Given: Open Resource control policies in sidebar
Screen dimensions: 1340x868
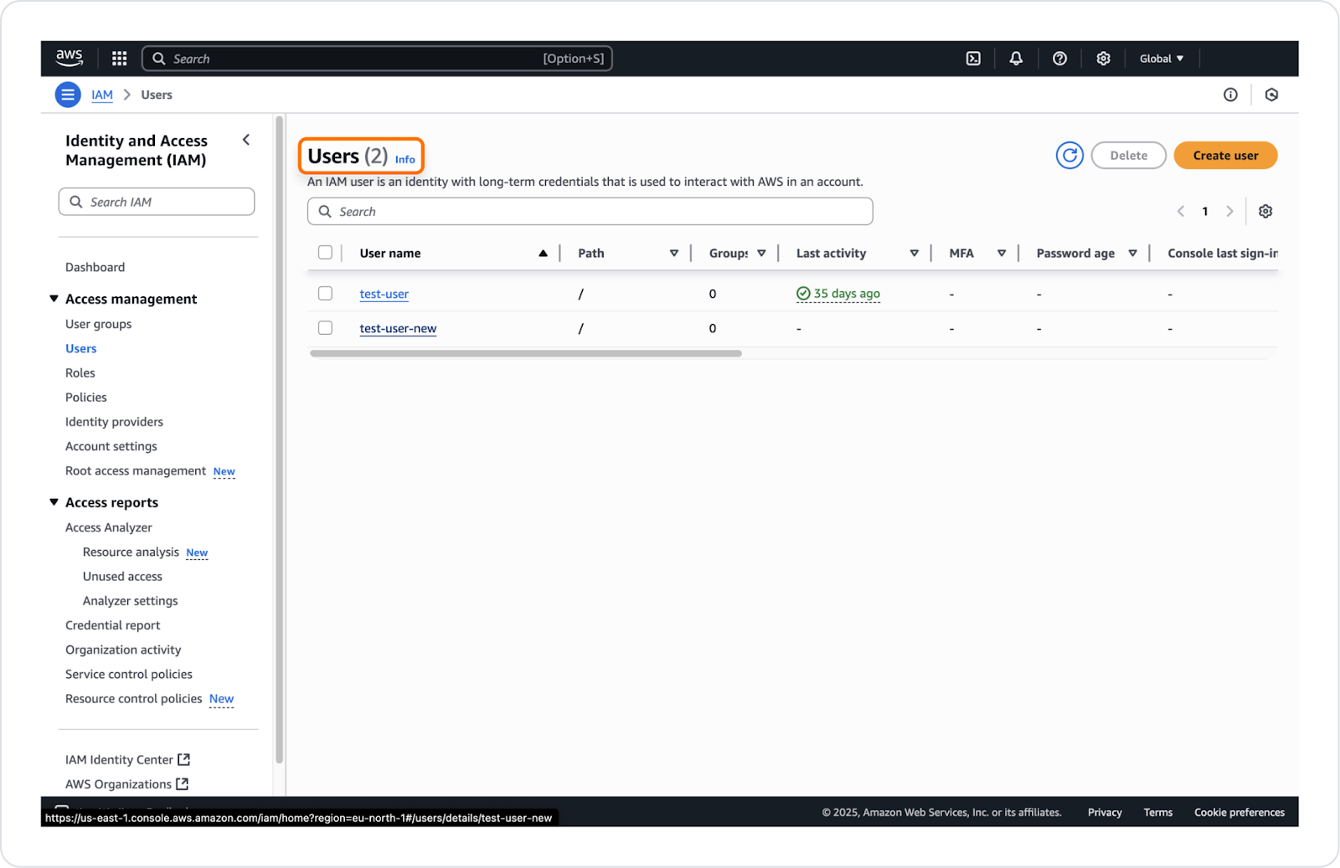Looking at the screenshot, I should 134,698.
